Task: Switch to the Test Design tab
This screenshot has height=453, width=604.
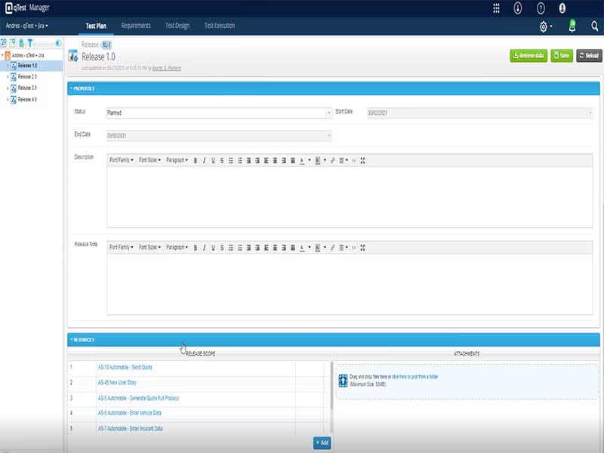Action: (177, 26)
